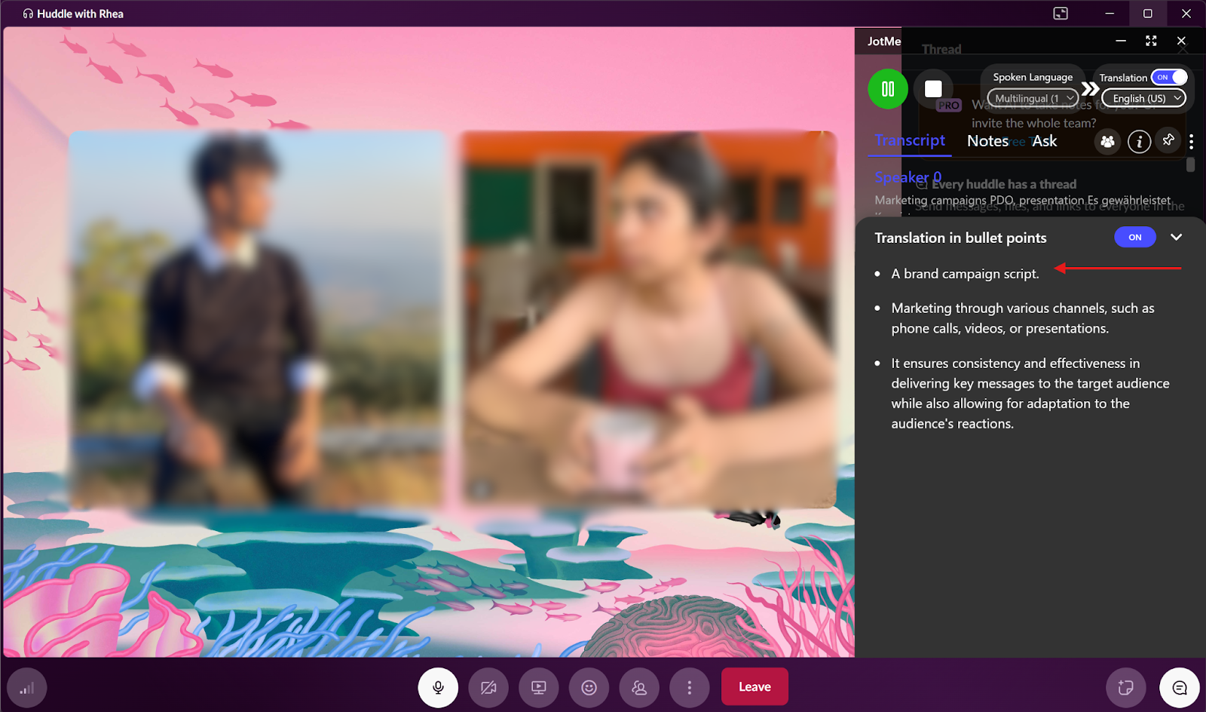Viewport: 1206px width, 712px height.
Task: Open huddle more options three-dot button
Action: point(689,687)
